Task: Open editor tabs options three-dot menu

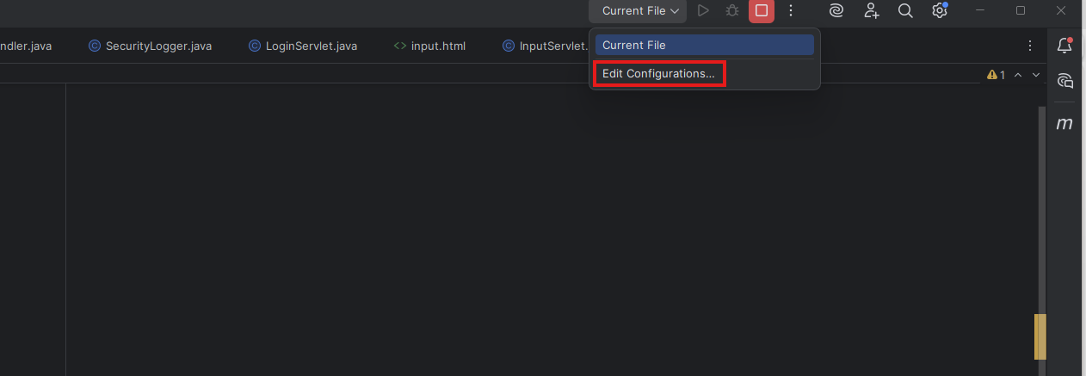Action: [1030, 46]
